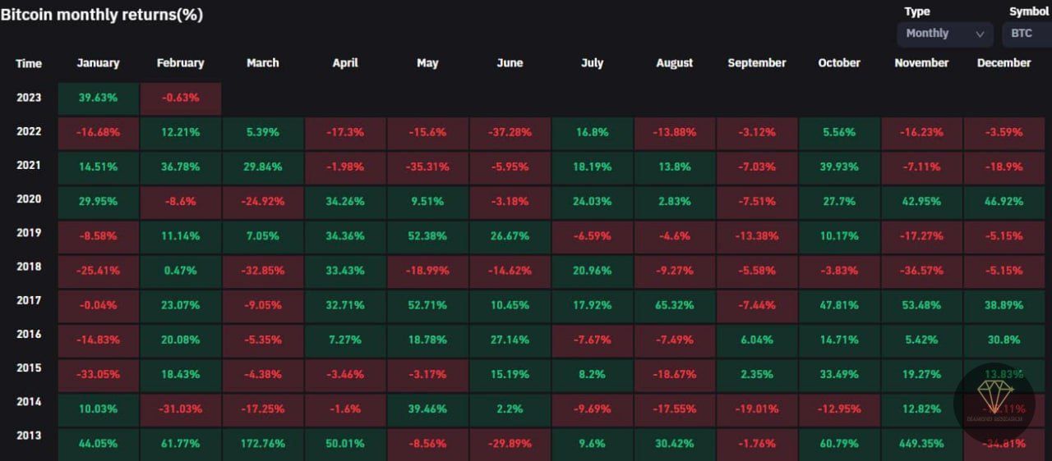Click the Bitcoin monthly returns(%) title
The height and width of the screenshot is (461, 1052).
click(102, 15)
